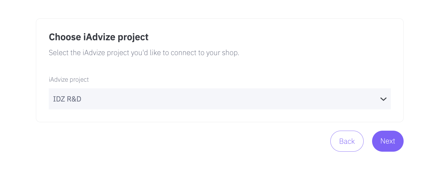This screenshot has height=175, width=443.
Task: Open the iAdvize project dropdown
Action: tap(219, 99)
